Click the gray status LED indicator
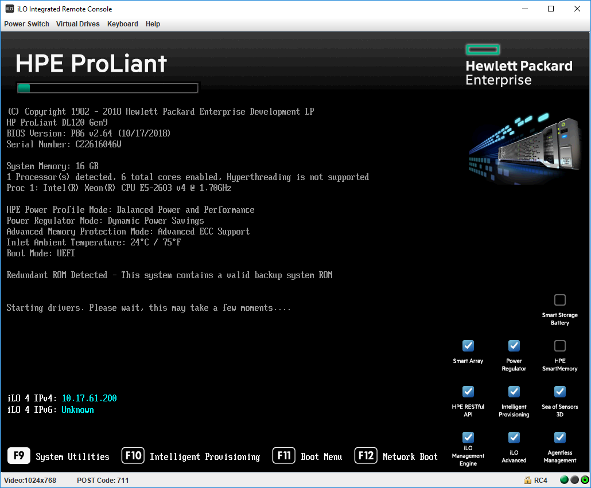The height and width of the screenshot is (488, 591). [x=574, y=480]
